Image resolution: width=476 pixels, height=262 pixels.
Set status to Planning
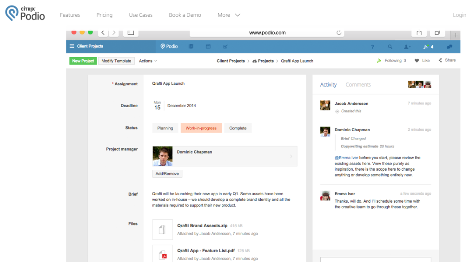click(165, 128)
